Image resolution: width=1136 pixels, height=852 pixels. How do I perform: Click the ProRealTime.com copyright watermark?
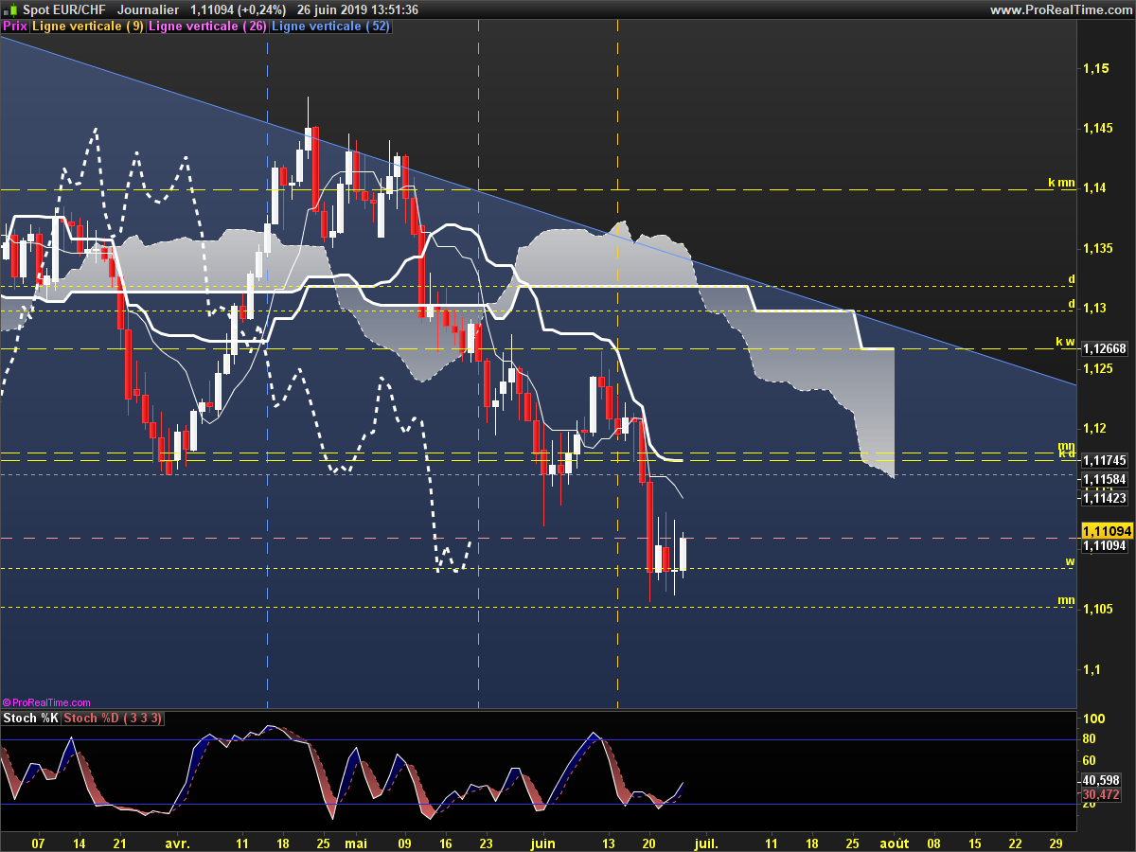point(46,702)
